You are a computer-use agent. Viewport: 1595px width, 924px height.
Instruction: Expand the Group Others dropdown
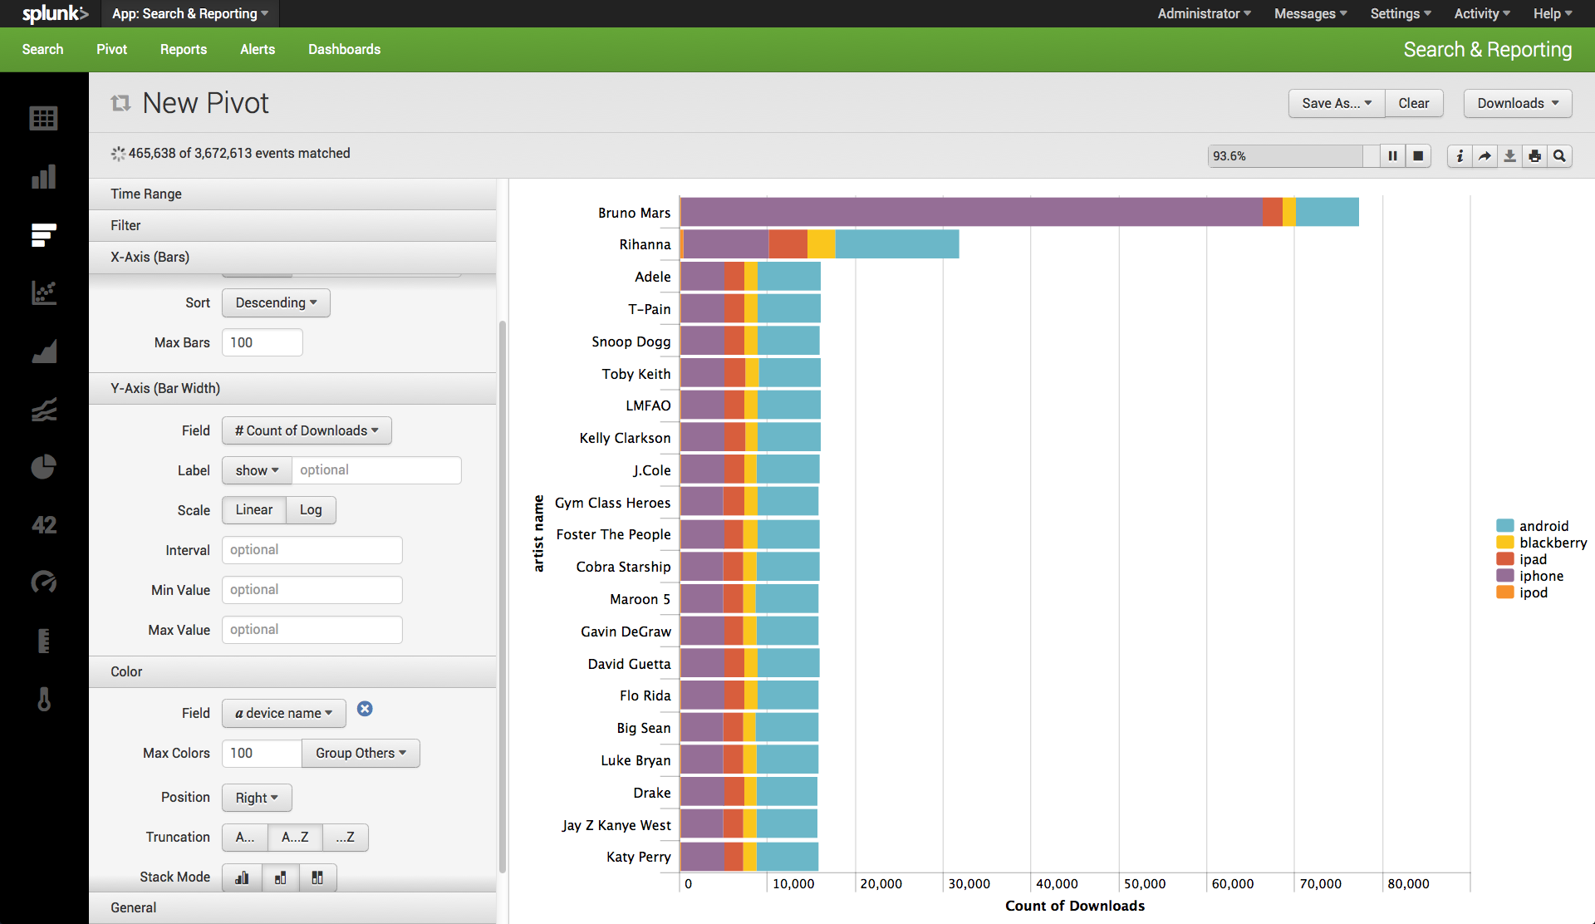click(361, 754)
